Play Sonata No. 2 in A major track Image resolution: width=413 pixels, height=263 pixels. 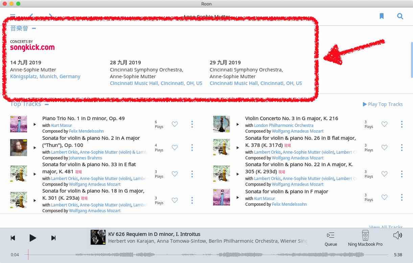35,148
